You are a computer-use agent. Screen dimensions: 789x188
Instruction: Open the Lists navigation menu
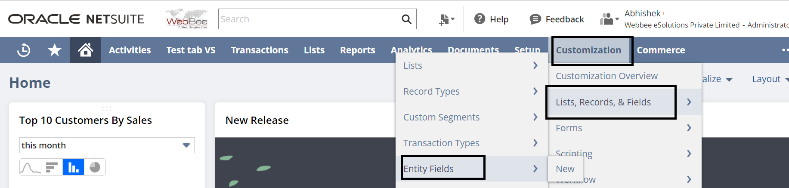point(314,50)
